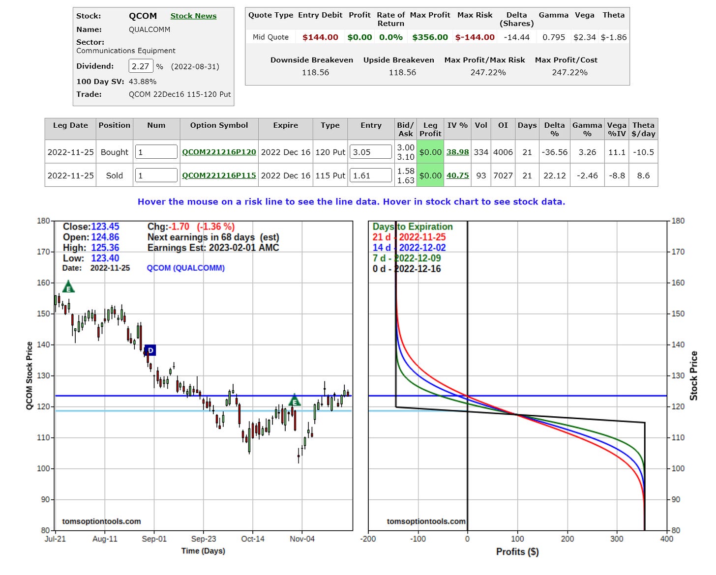Click the Num field for the Bought leg
The height and width of the screenshot is (575, 716).
tap(156, 152)
